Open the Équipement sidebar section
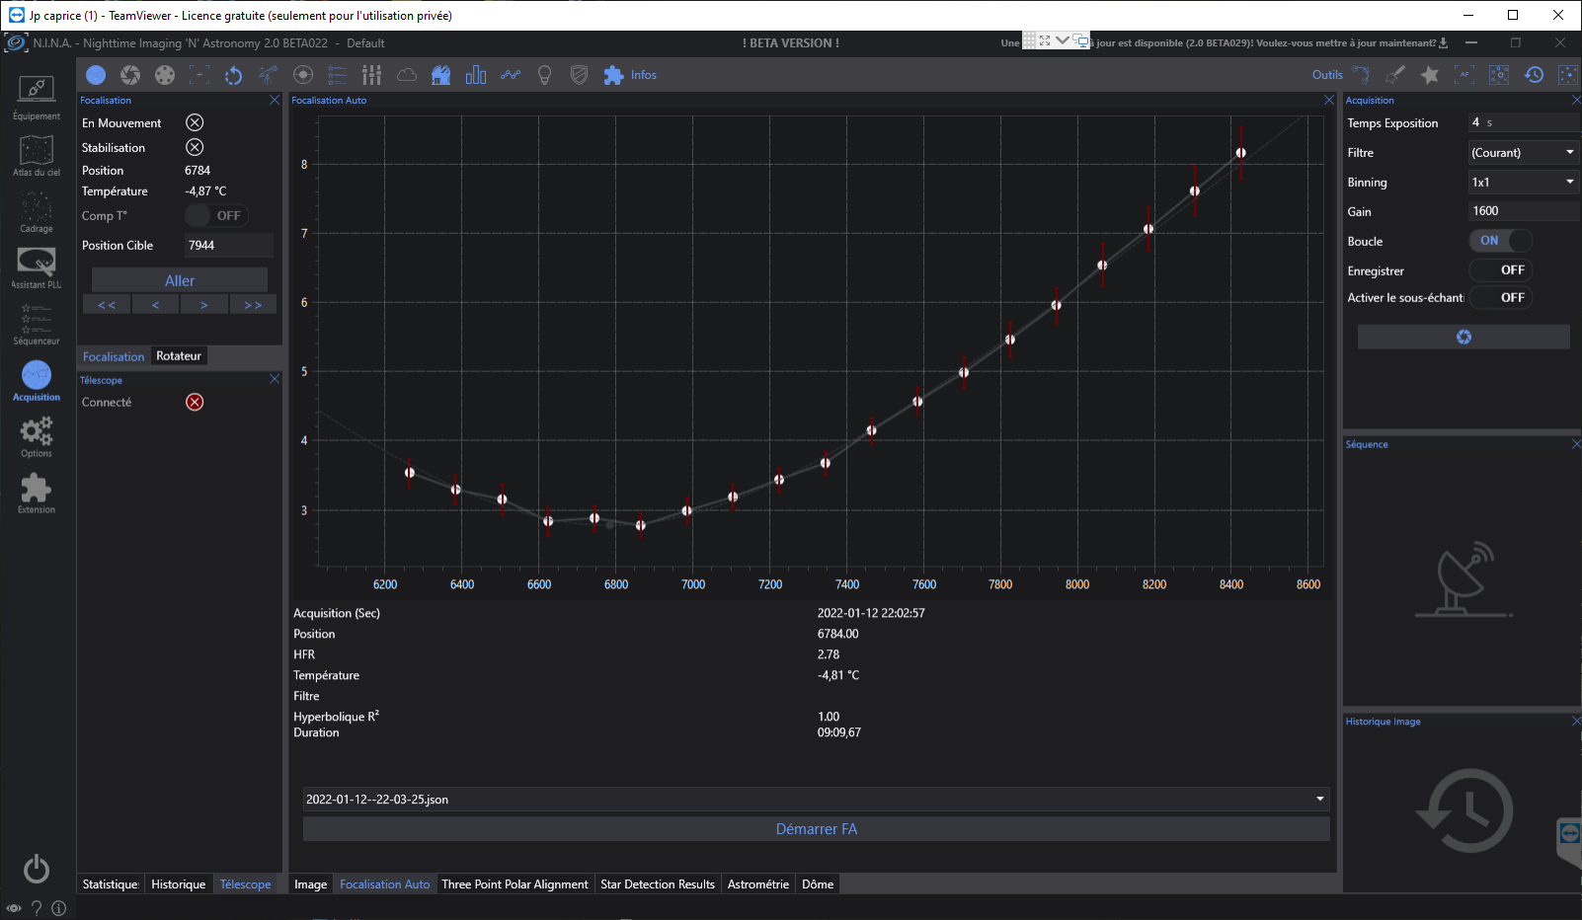 [37, 98]
